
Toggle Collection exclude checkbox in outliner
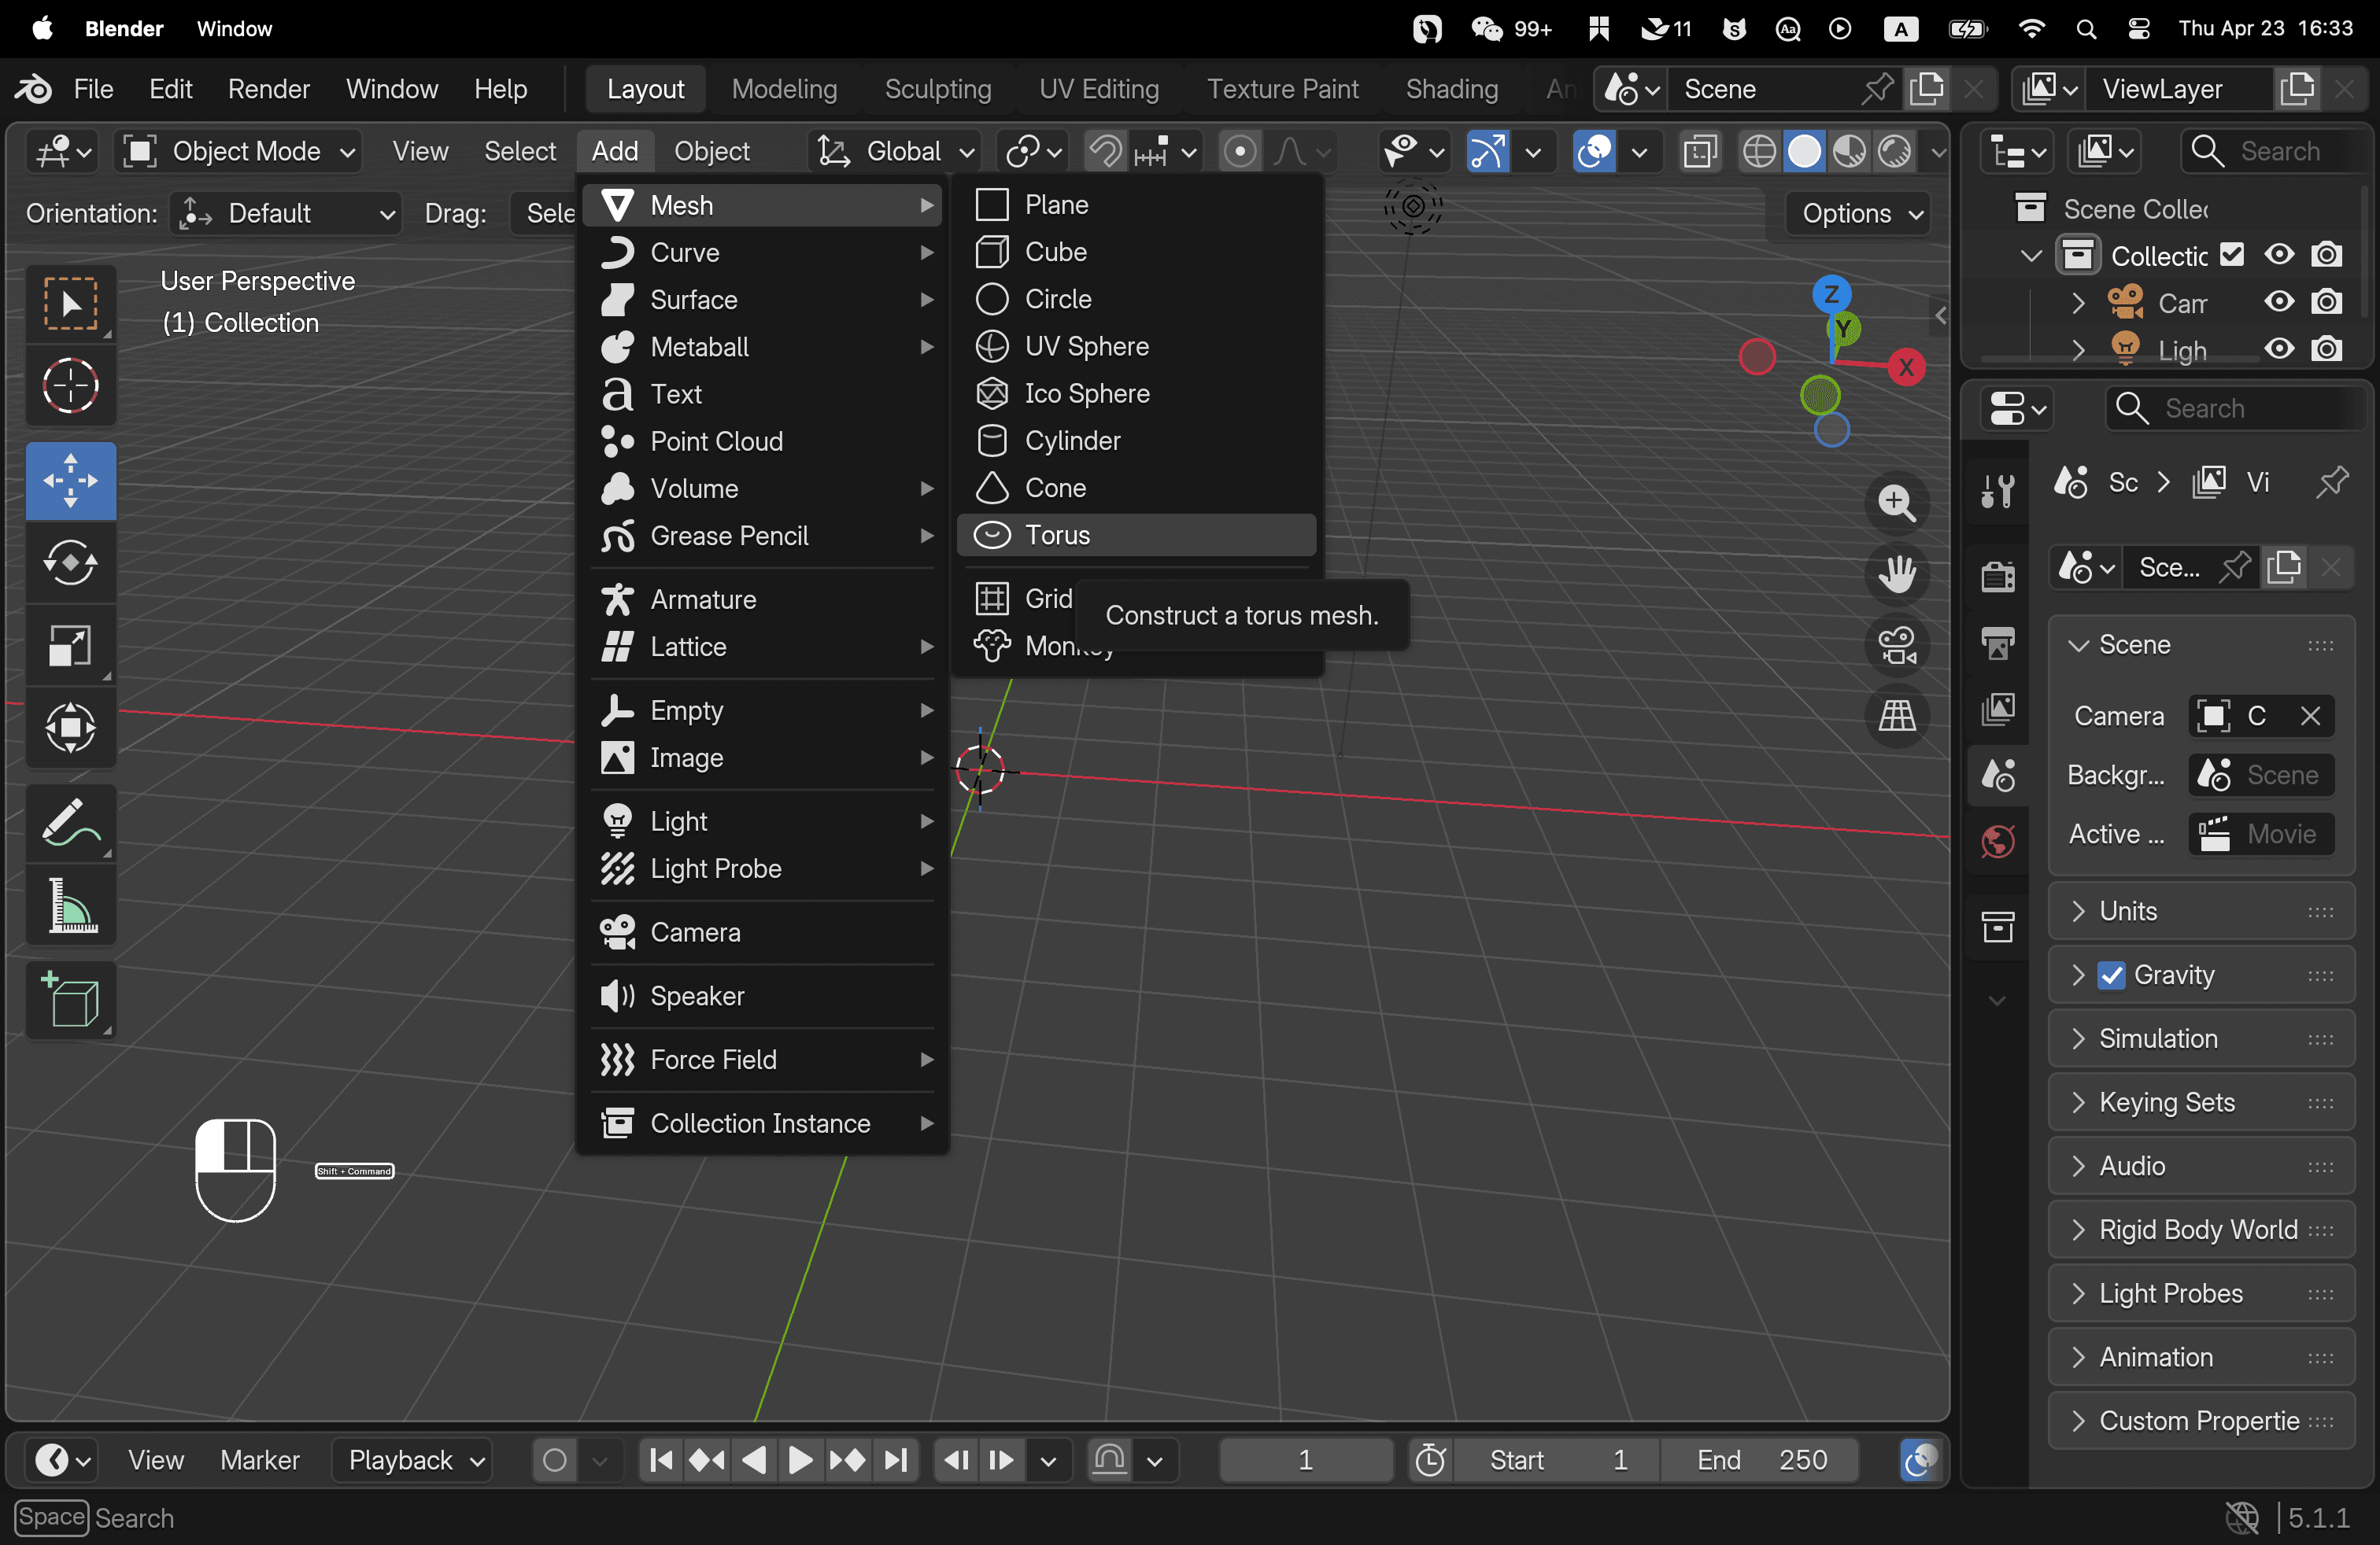point(2232,255)
